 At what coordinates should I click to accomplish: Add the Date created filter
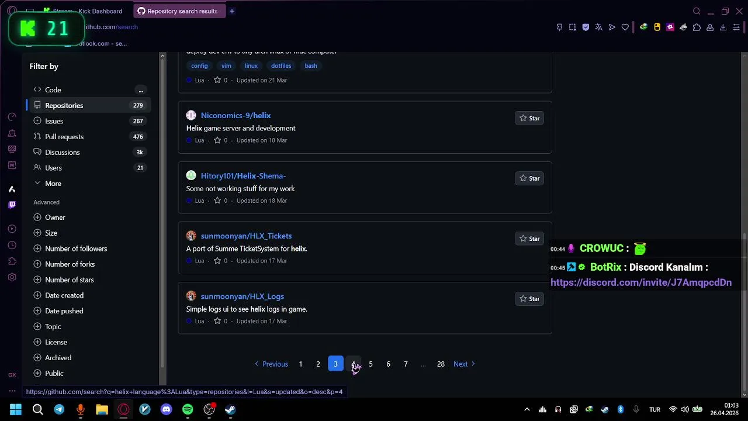[58, 295]
